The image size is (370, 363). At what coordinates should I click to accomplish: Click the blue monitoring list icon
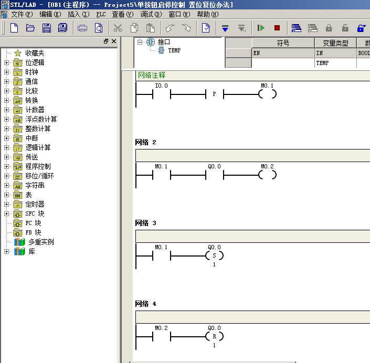click(296, 28)
